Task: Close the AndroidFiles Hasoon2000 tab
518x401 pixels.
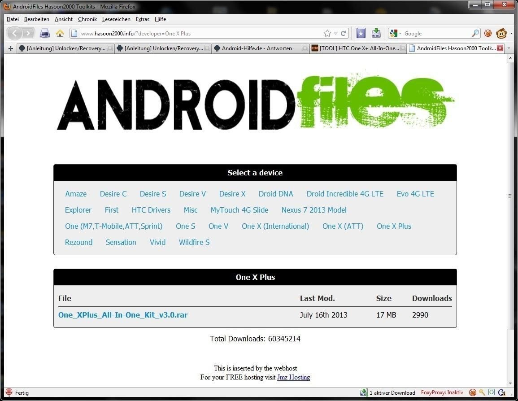Action: click(x=500, y=48)
